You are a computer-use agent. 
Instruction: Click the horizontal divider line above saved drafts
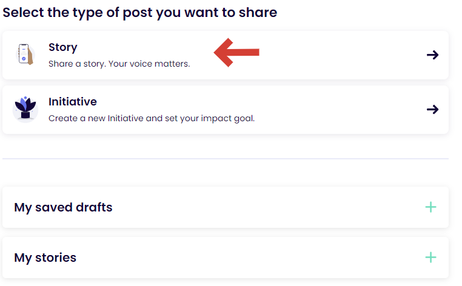[x=226, y=159]
